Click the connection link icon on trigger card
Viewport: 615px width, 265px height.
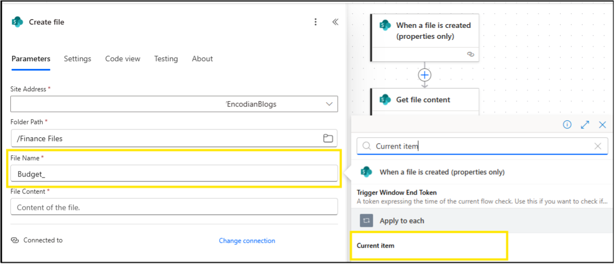(x=470, y=54)
